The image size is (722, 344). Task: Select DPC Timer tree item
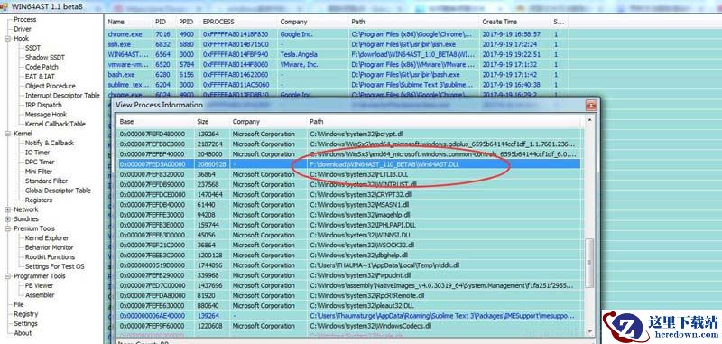coord(40,163)
